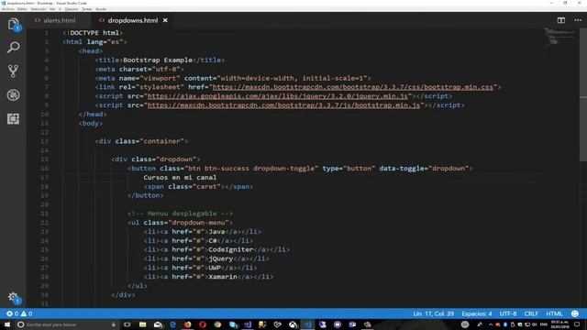Open purple Visual Studio from the taskbar
This screenshot has width=587, height=330.
click(248, 324)
